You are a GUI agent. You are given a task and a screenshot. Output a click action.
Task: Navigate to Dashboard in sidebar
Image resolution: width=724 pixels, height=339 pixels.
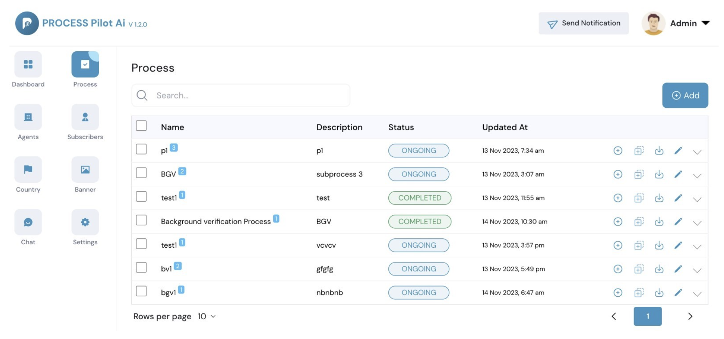pyautogui.click(x=28, y=65)
